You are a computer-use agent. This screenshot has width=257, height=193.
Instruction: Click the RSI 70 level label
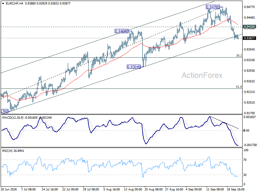pyautogui.click(x=245, y=160)
